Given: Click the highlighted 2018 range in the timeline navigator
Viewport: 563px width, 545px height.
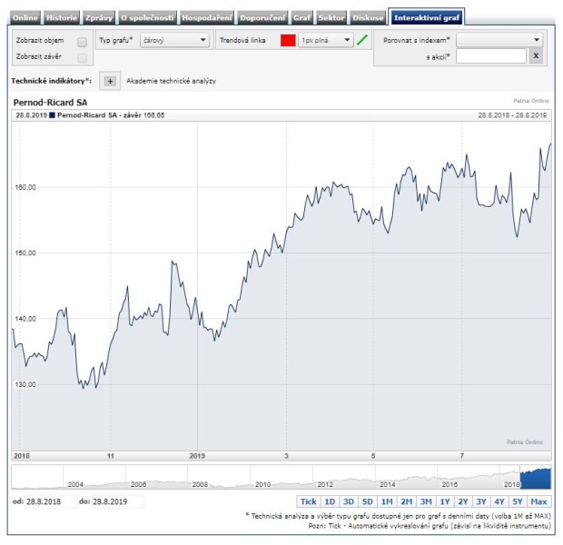Looking at the screenshot, I should (x=535, y=477).
